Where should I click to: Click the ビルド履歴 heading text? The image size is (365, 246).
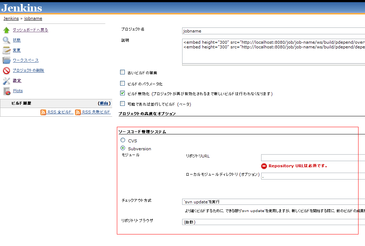pos(21,103)
